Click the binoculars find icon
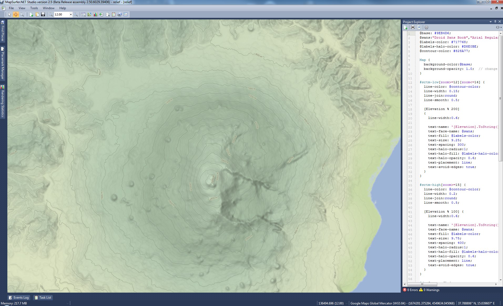 tap(120, 15)
